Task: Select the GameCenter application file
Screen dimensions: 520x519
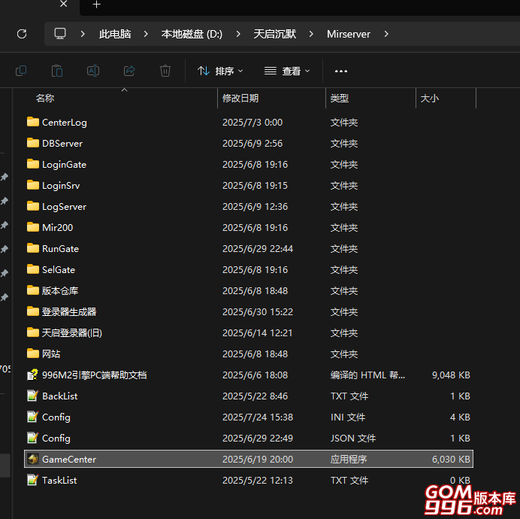Action: [69, 459]
